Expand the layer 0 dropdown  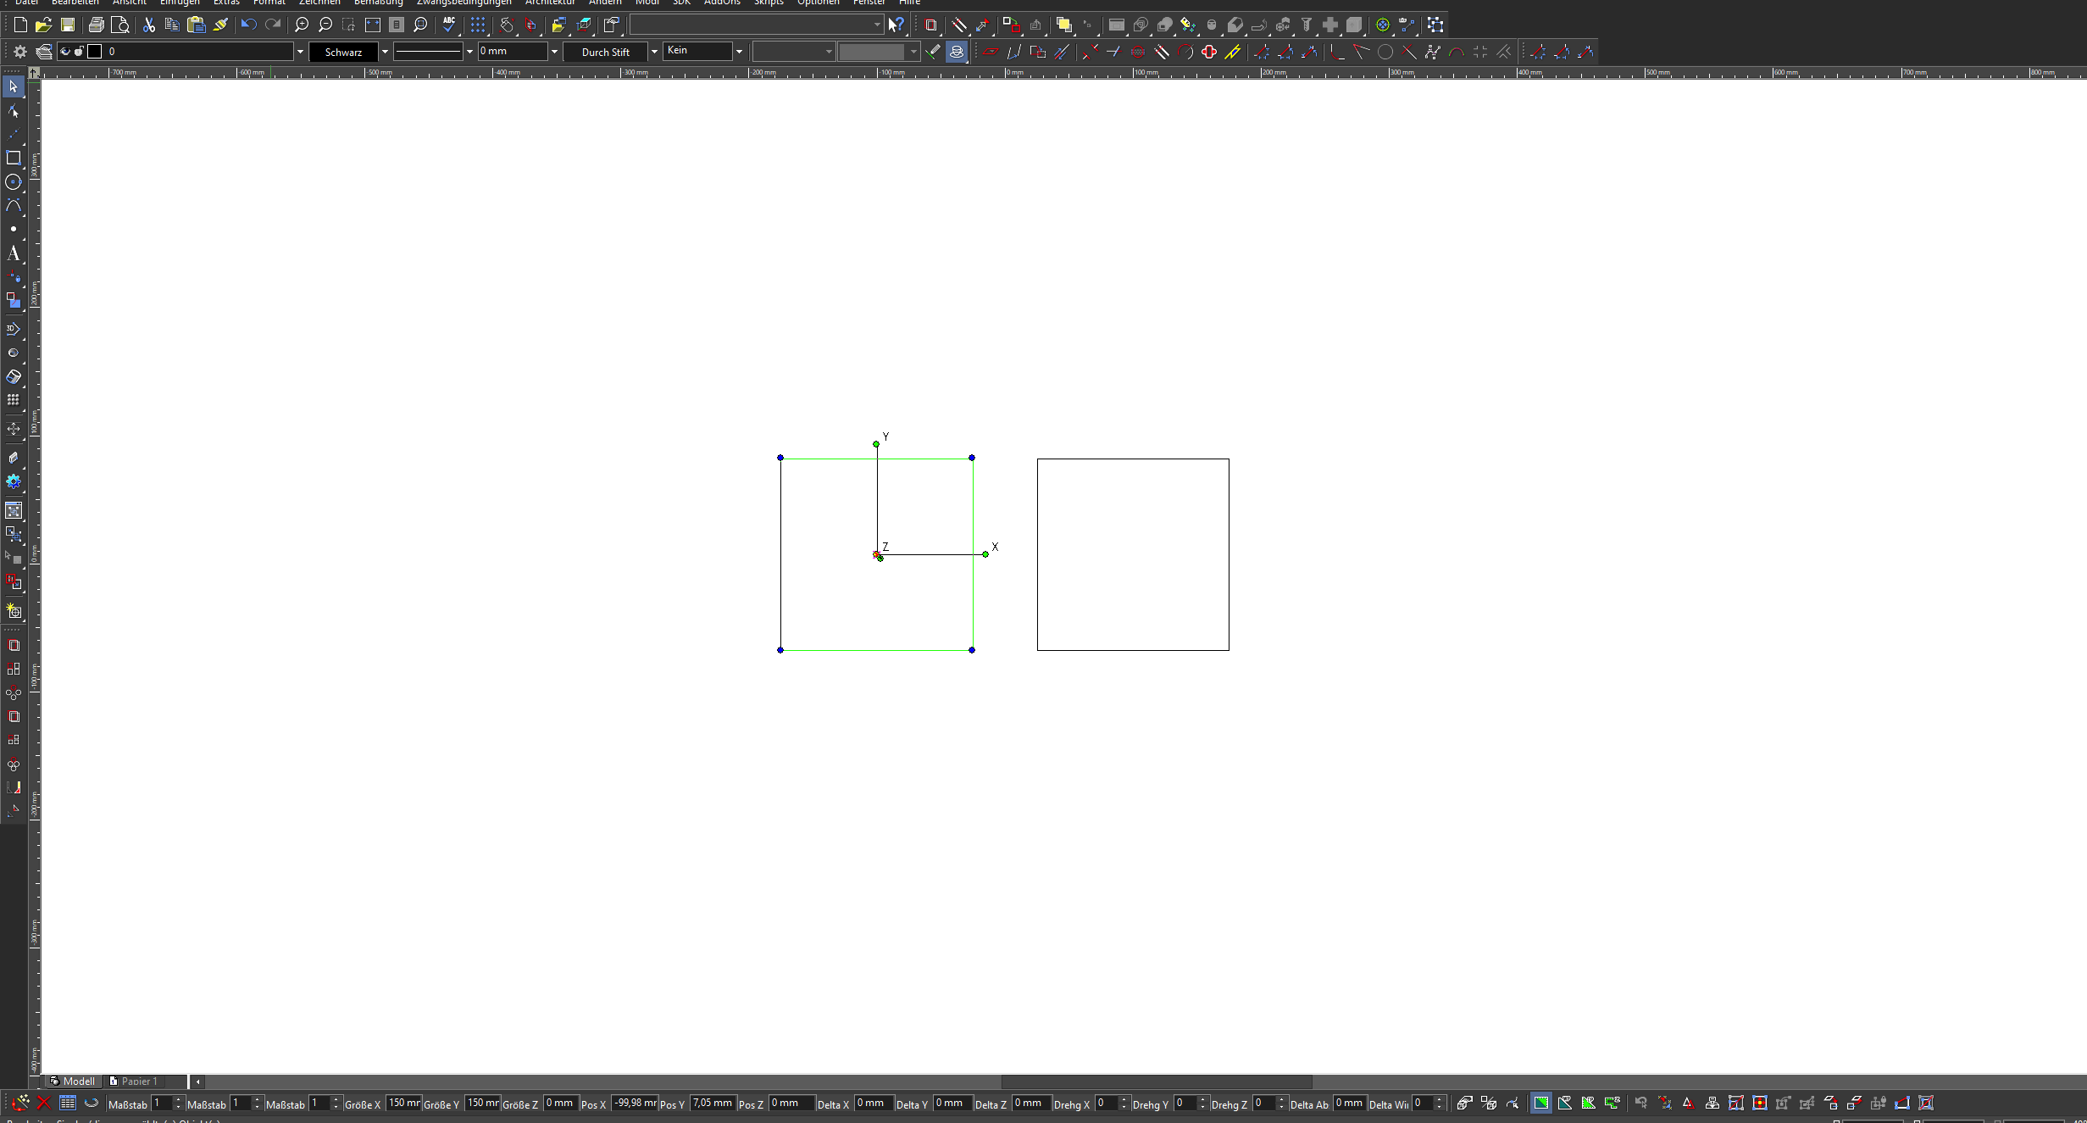pyautogui.click(x=299, y=52)
